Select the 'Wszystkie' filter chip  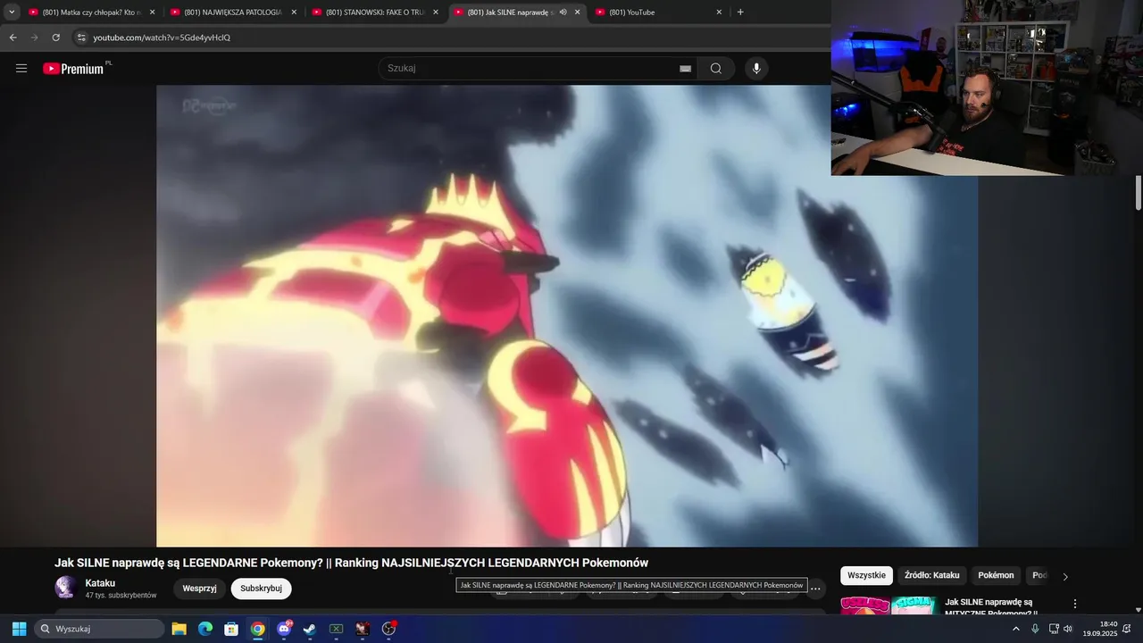tap(866, 576)
